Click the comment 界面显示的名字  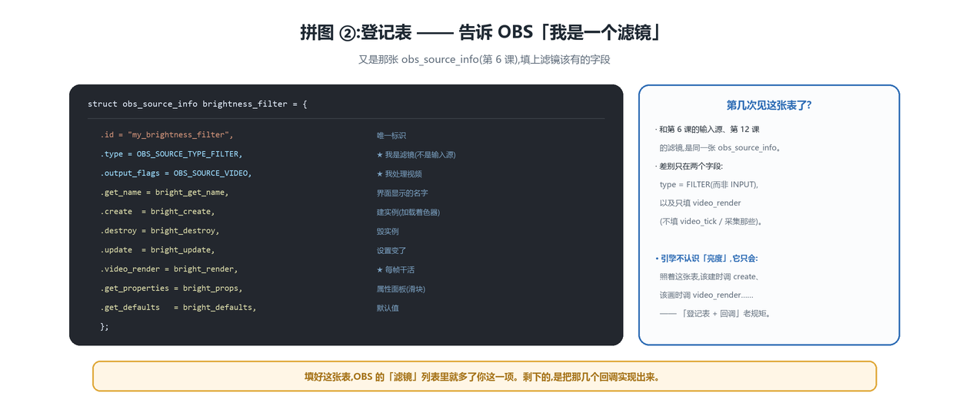click(x=402, y=193)
